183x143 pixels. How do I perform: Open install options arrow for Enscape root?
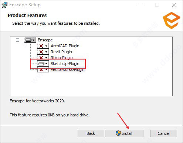(x=33, y=40)
